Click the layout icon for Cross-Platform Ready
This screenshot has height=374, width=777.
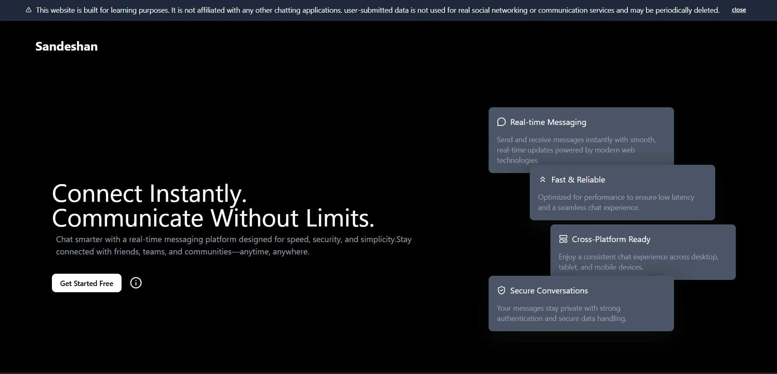563,239
